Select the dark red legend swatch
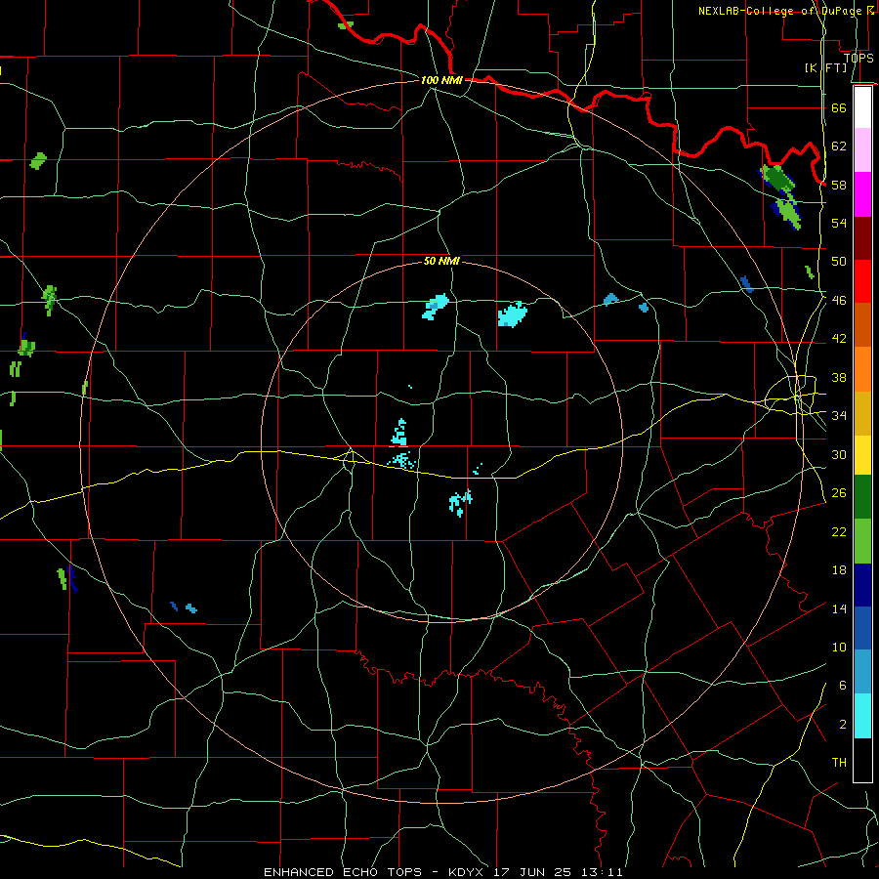879x879 pixels. tap(862, 238)
